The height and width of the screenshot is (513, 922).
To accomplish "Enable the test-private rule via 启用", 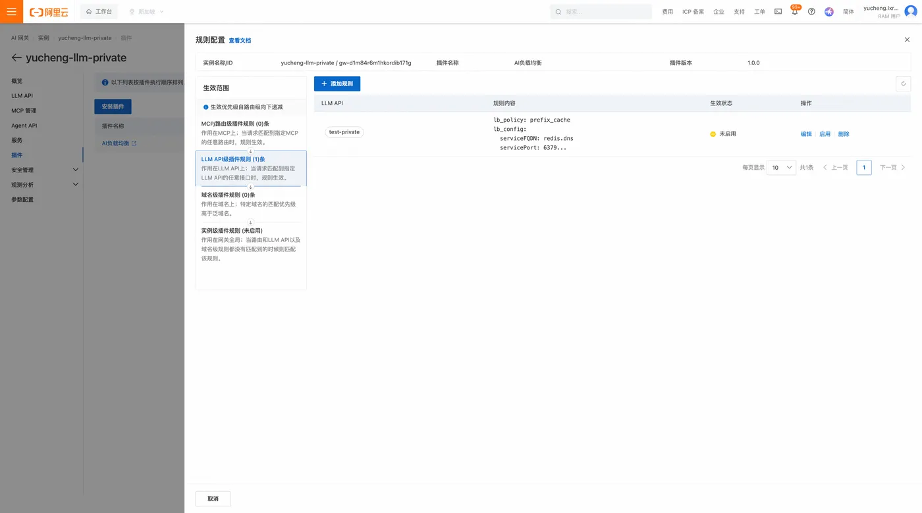I will coord(825,134).
